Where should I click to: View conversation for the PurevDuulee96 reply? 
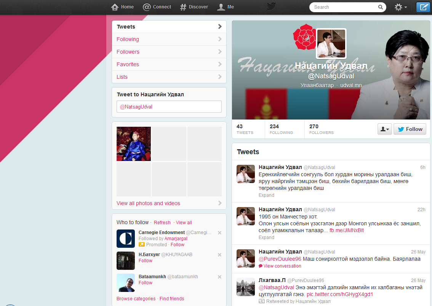[282, 266]
